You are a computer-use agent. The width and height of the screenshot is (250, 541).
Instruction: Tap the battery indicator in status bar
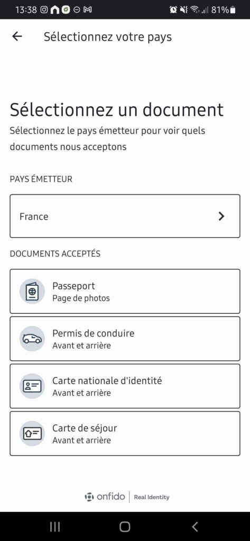[x=233, y=10]
